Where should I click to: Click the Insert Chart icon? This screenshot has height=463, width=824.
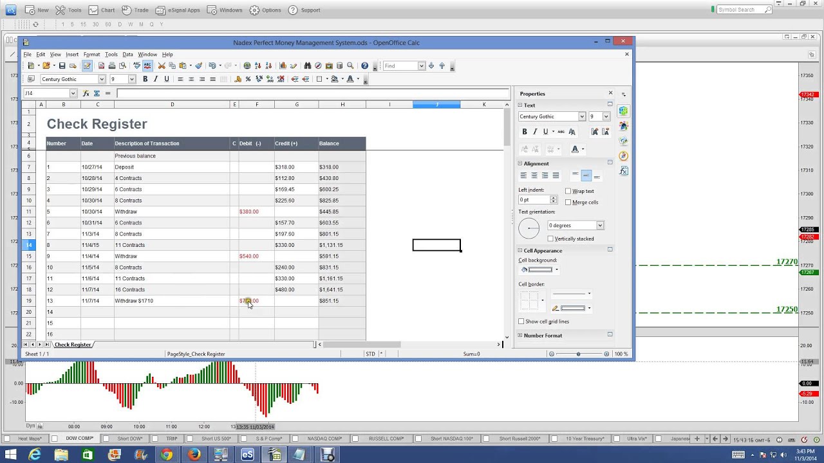tap(283, 66)
